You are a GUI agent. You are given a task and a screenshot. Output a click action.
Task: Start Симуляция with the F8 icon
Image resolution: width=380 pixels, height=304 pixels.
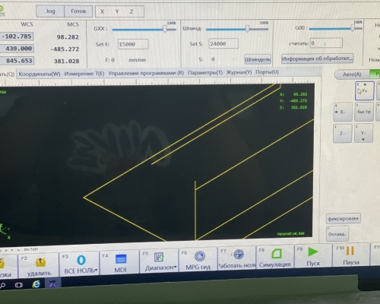tap(277, 254)
